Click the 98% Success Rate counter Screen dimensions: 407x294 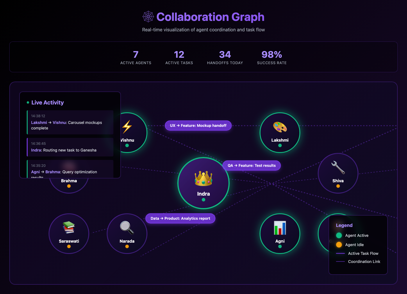[x=272, y=57]
